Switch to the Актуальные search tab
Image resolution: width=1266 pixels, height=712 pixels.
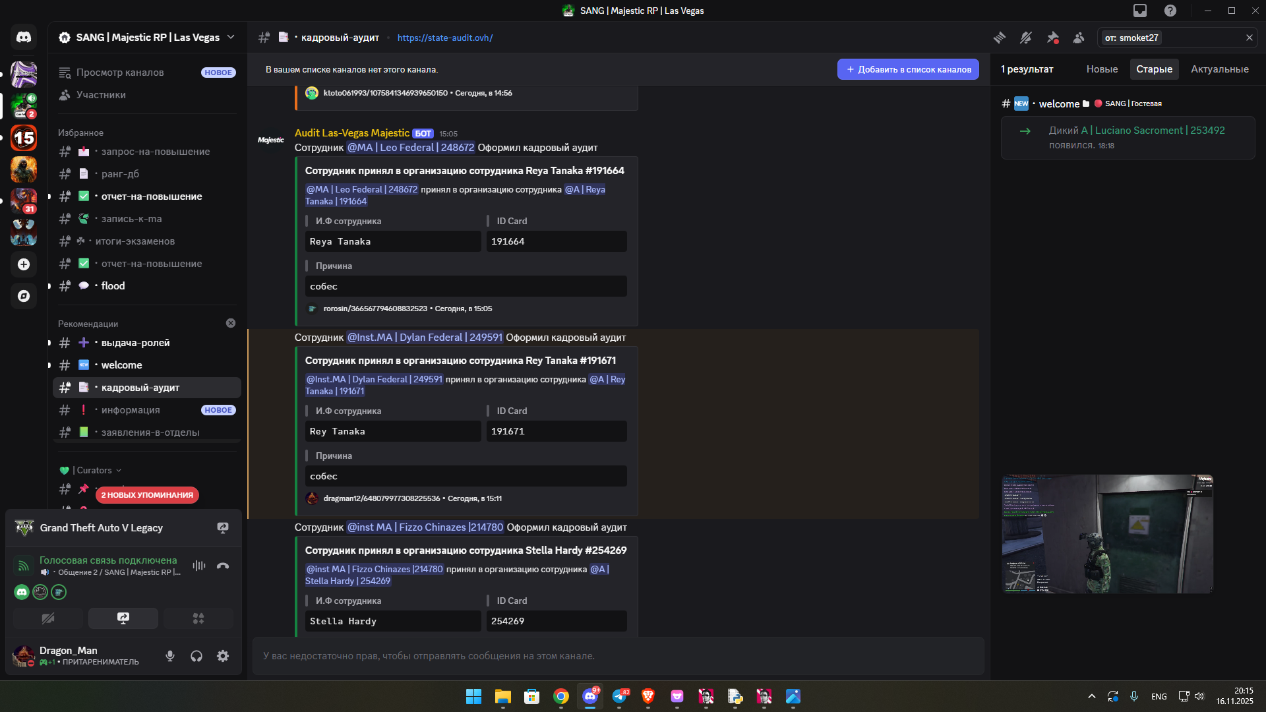1219,69
